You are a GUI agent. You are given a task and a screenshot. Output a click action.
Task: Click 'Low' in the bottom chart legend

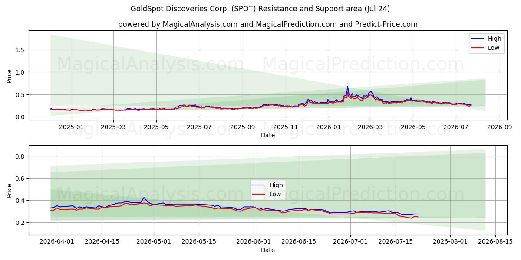click(275, 194)
